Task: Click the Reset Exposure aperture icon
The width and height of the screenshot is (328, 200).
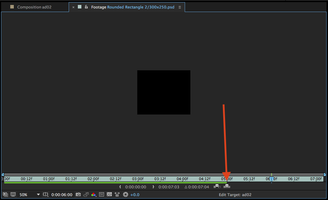Action: (126, 195)
